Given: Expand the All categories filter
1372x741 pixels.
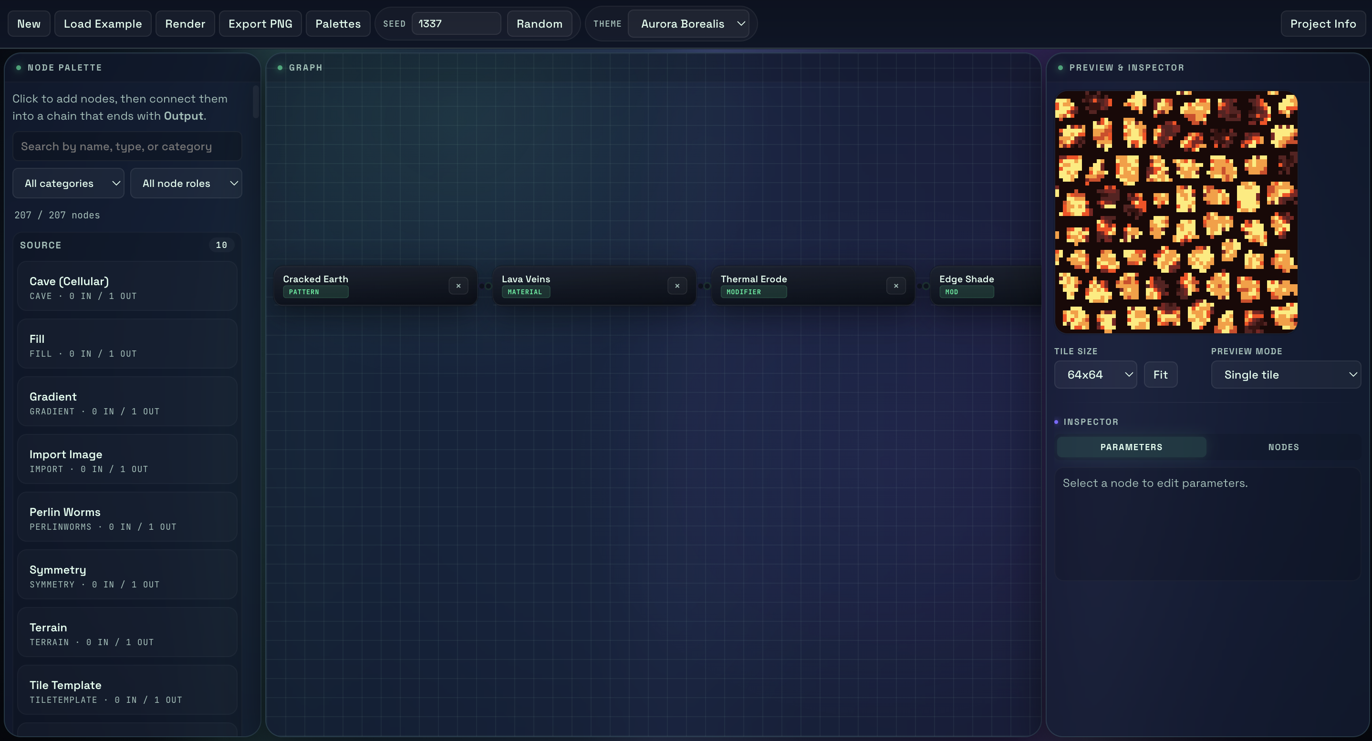Looking at the screenshot, I should click(x=68, y=183).
